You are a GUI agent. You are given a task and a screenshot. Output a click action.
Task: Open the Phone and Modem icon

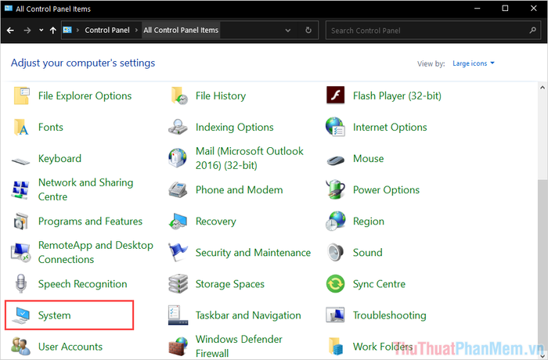178,190
